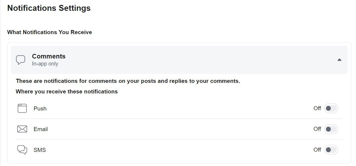Viewport: 356px width, 166px height.
Task: Click the upward chevron on the Comments panel
Action: [339, 60]
